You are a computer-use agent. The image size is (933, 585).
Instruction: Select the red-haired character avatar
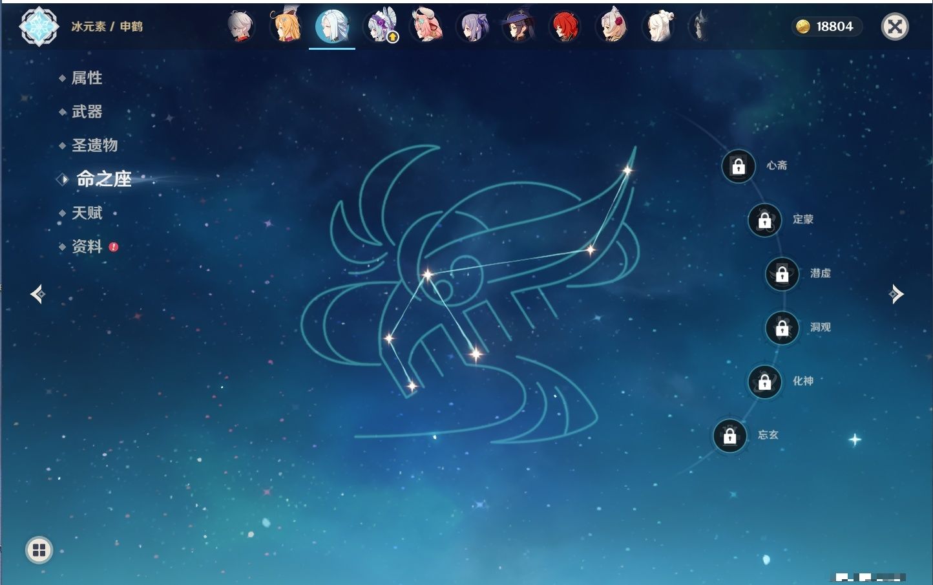pos(565,27)
